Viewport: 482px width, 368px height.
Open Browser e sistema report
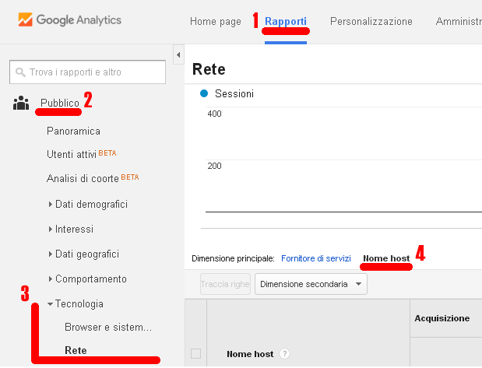(x=107, y=328)
